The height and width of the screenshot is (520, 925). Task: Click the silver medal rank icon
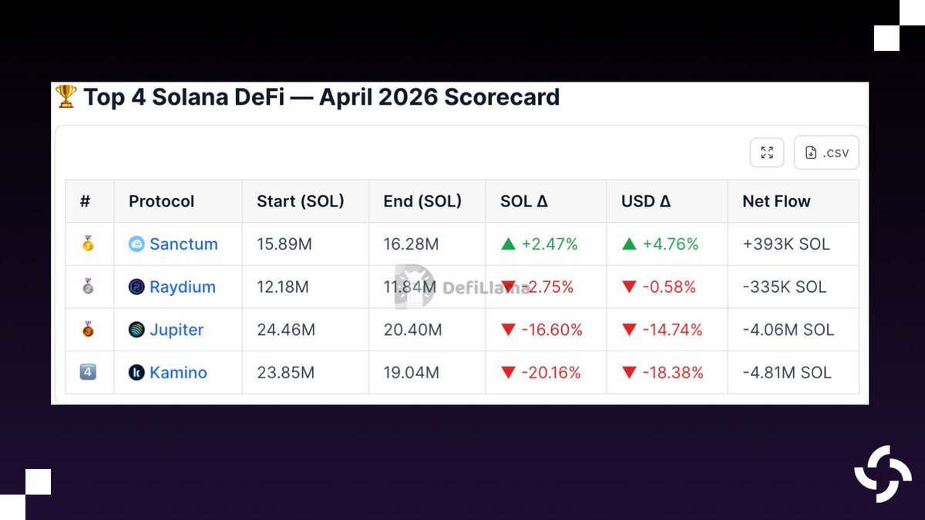coord(88,287)
